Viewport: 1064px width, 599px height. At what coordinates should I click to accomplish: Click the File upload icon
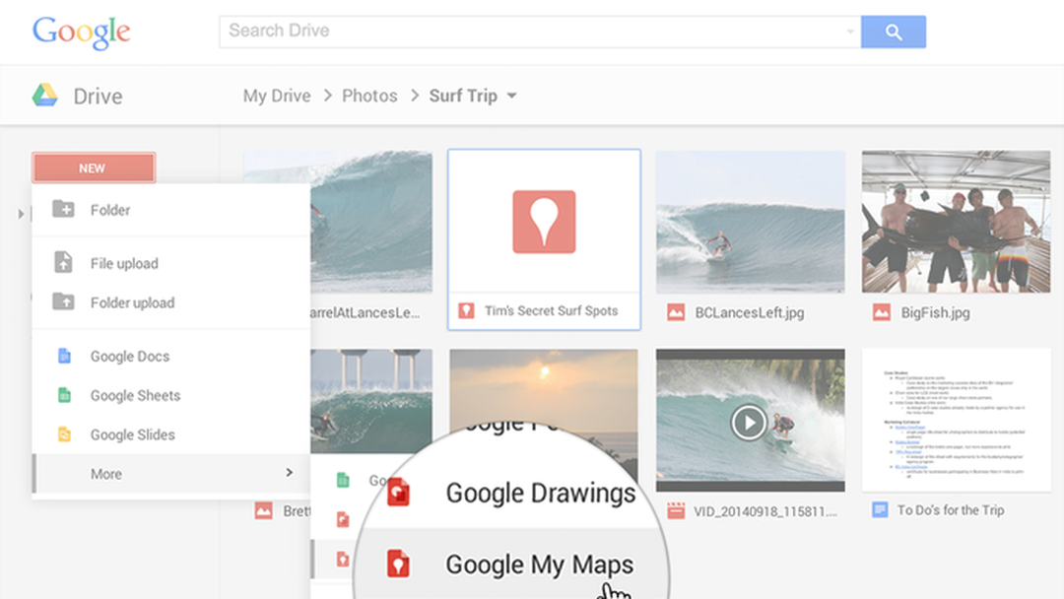coord(61,263)
